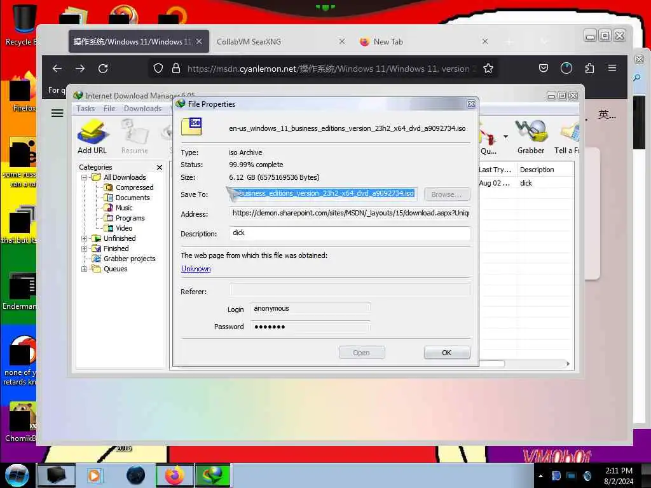Sort by the Description column header
Image resolution: width=651 pixels, height=488 pixels.
(545, 170)
